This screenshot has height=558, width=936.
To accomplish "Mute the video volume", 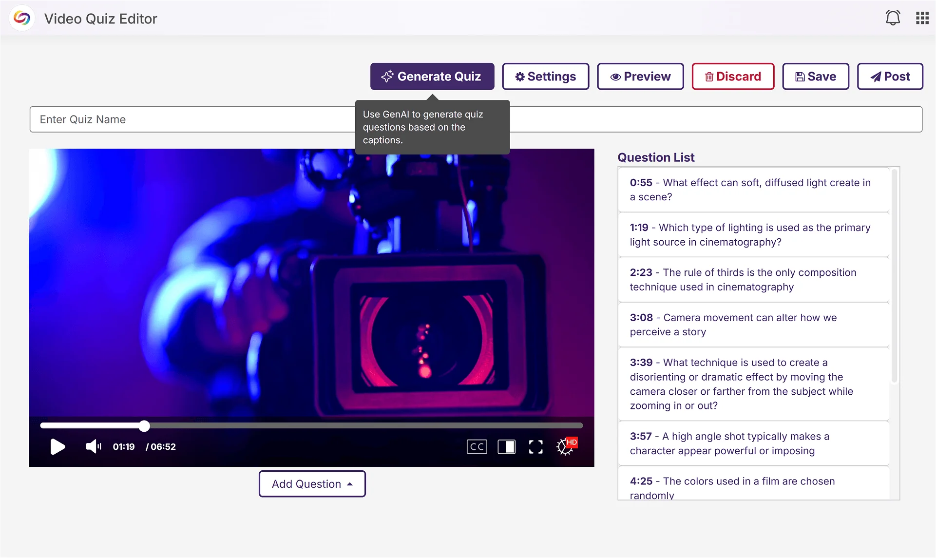I will tap(93, 446).
